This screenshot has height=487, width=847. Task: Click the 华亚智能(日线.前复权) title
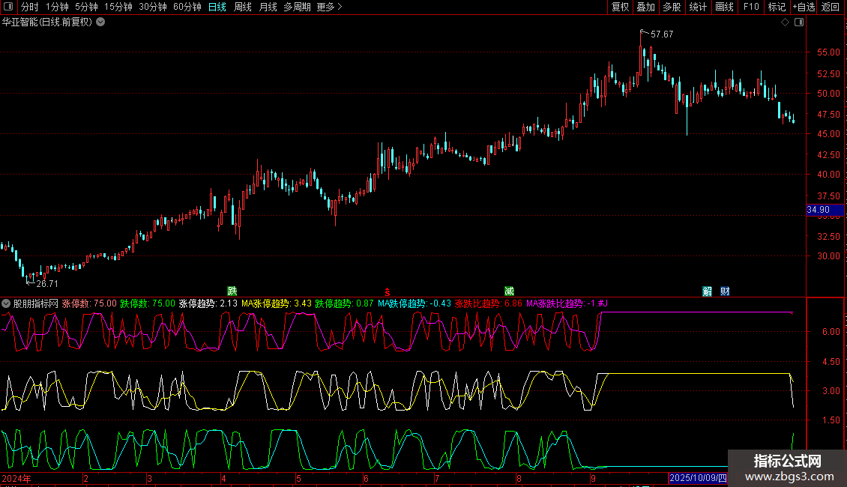[47, 22]
